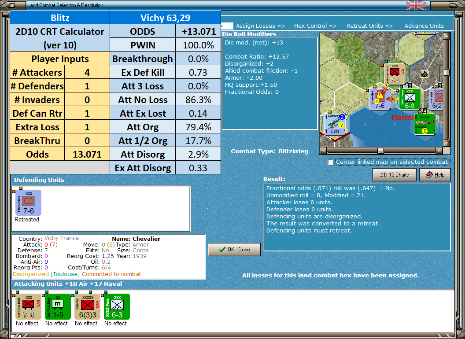Viewport: 465px width, 339px height.
Task: Click the '[Toulouse]' status text
Action: click(x=65, y=274)
